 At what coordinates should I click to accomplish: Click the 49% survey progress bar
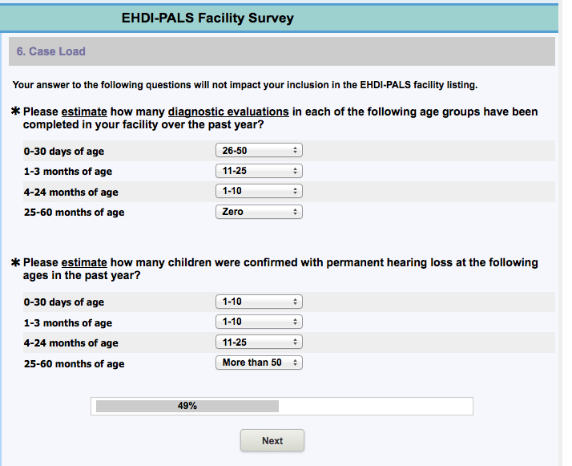pos(281,407)
